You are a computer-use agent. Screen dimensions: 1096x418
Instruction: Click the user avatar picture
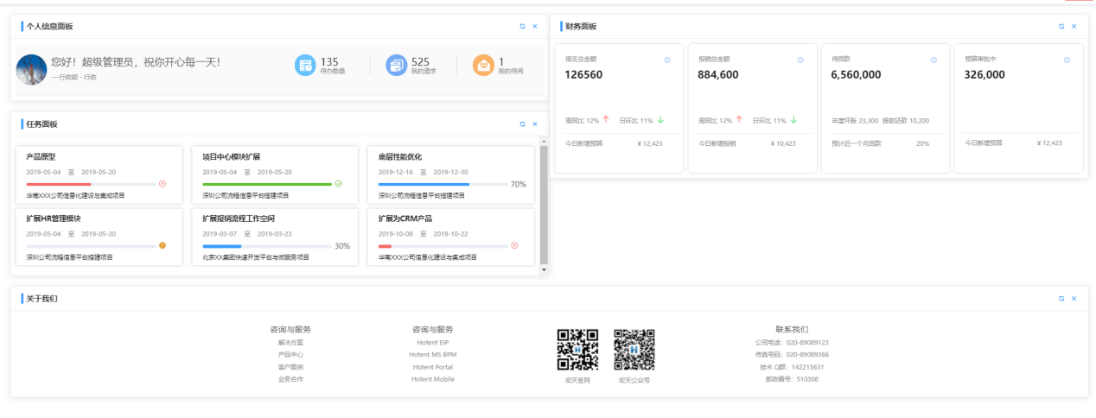pos(31,69)
